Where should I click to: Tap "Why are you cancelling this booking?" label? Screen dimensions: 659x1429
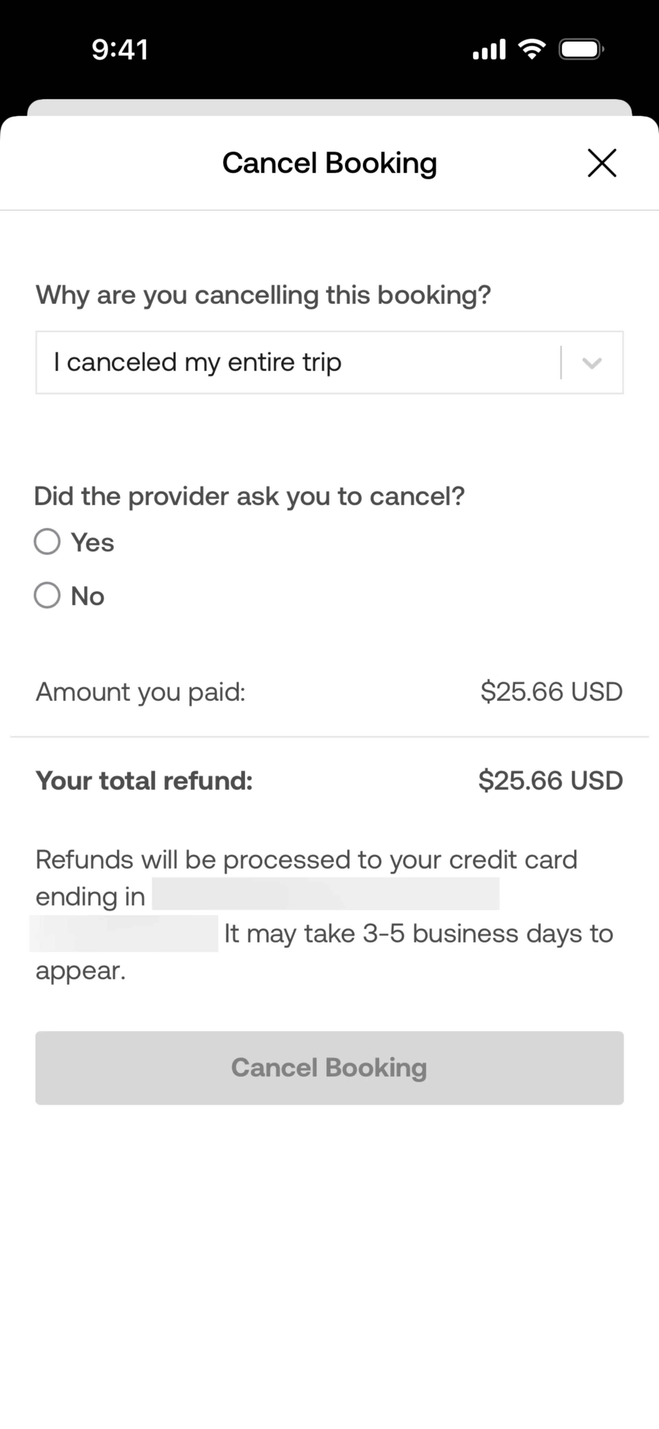click(264, 295)
